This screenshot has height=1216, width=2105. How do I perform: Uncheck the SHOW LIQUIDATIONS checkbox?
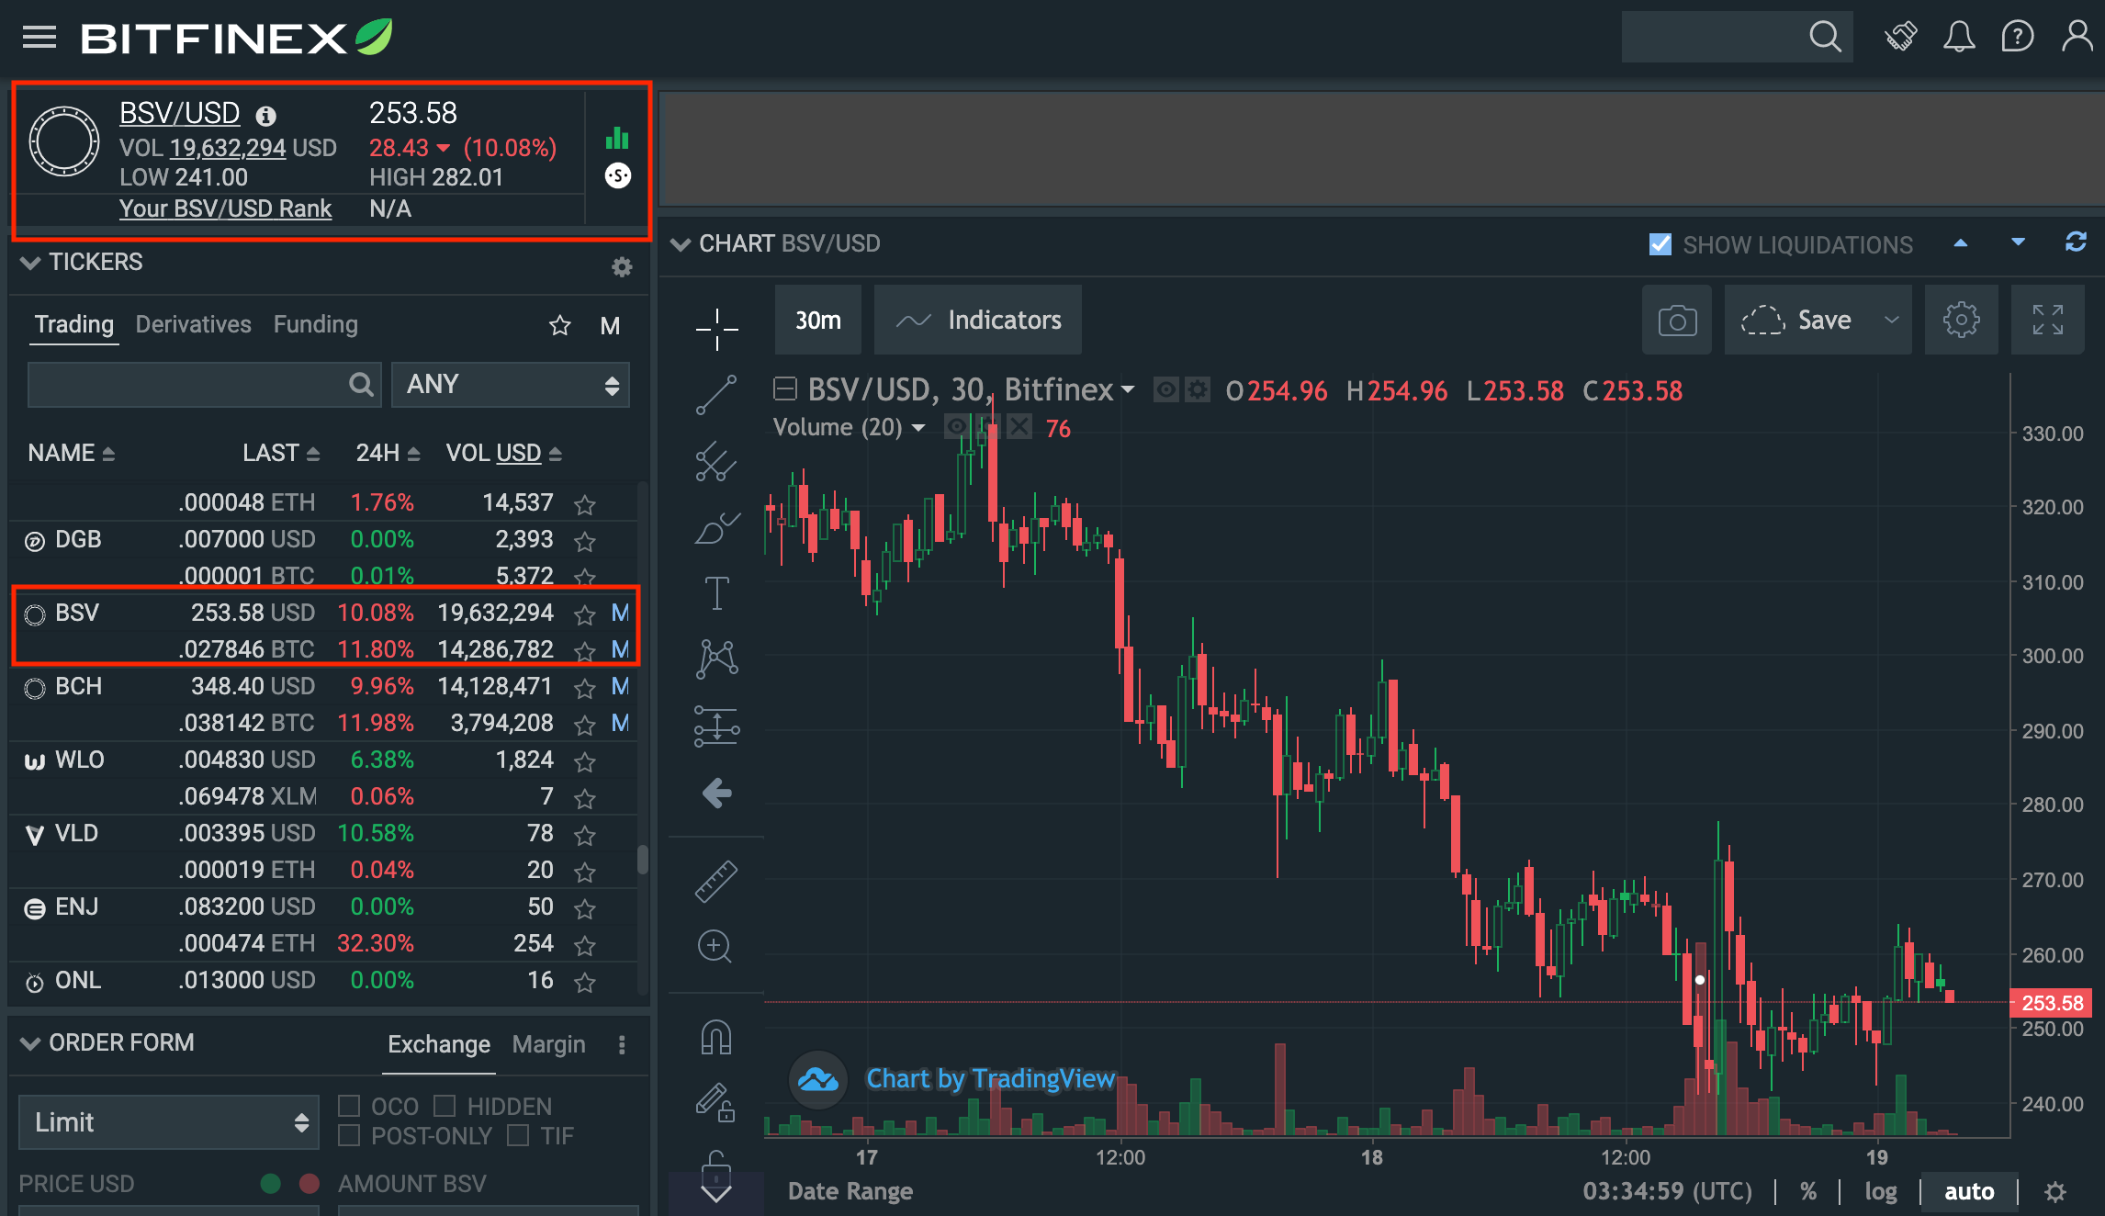coord(1660,243)
